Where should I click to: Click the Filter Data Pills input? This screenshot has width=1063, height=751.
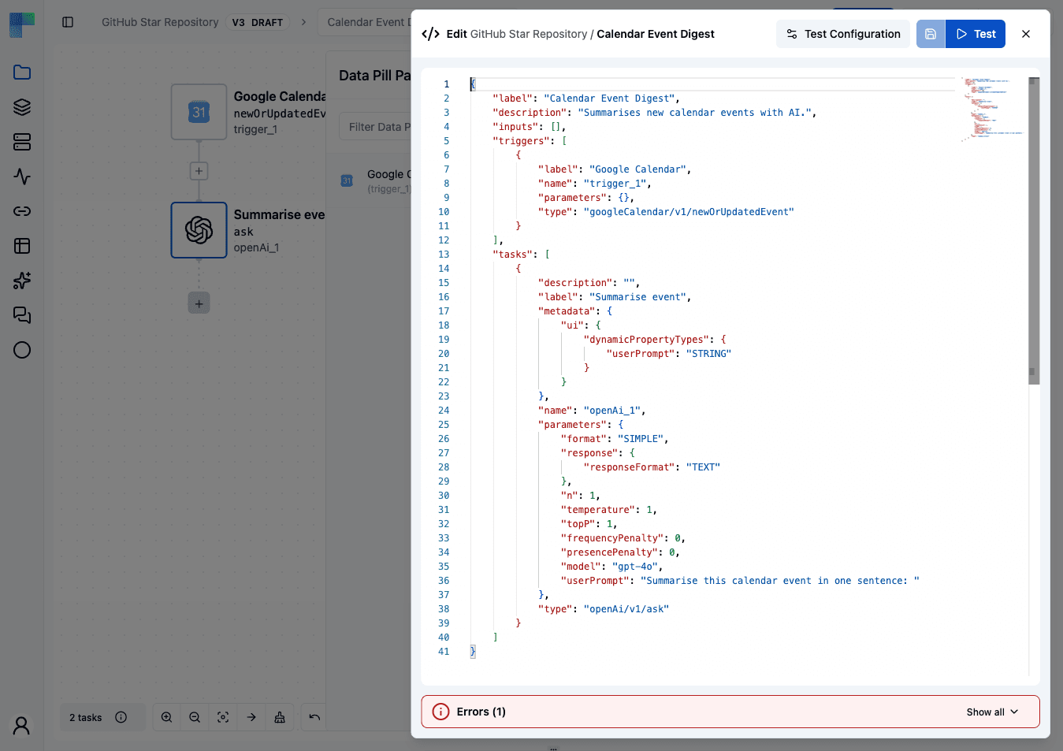coord(375,127)
